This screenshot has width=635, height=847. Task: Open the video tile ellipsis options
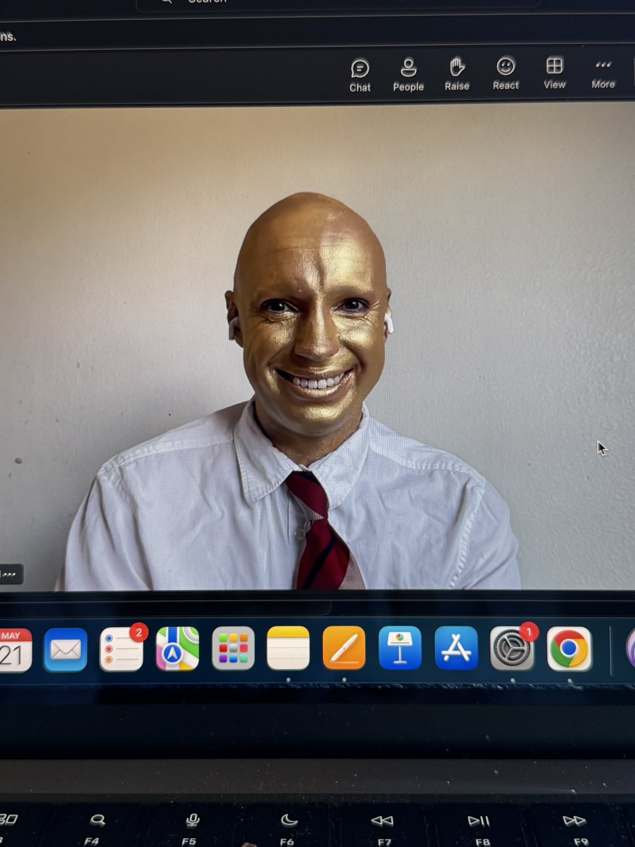coord(10,574)
